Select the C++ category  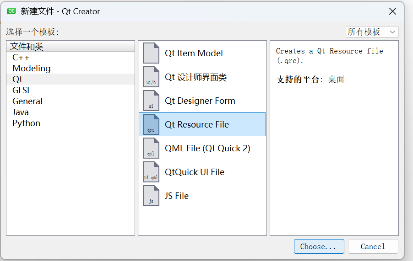tap(71, 57)
